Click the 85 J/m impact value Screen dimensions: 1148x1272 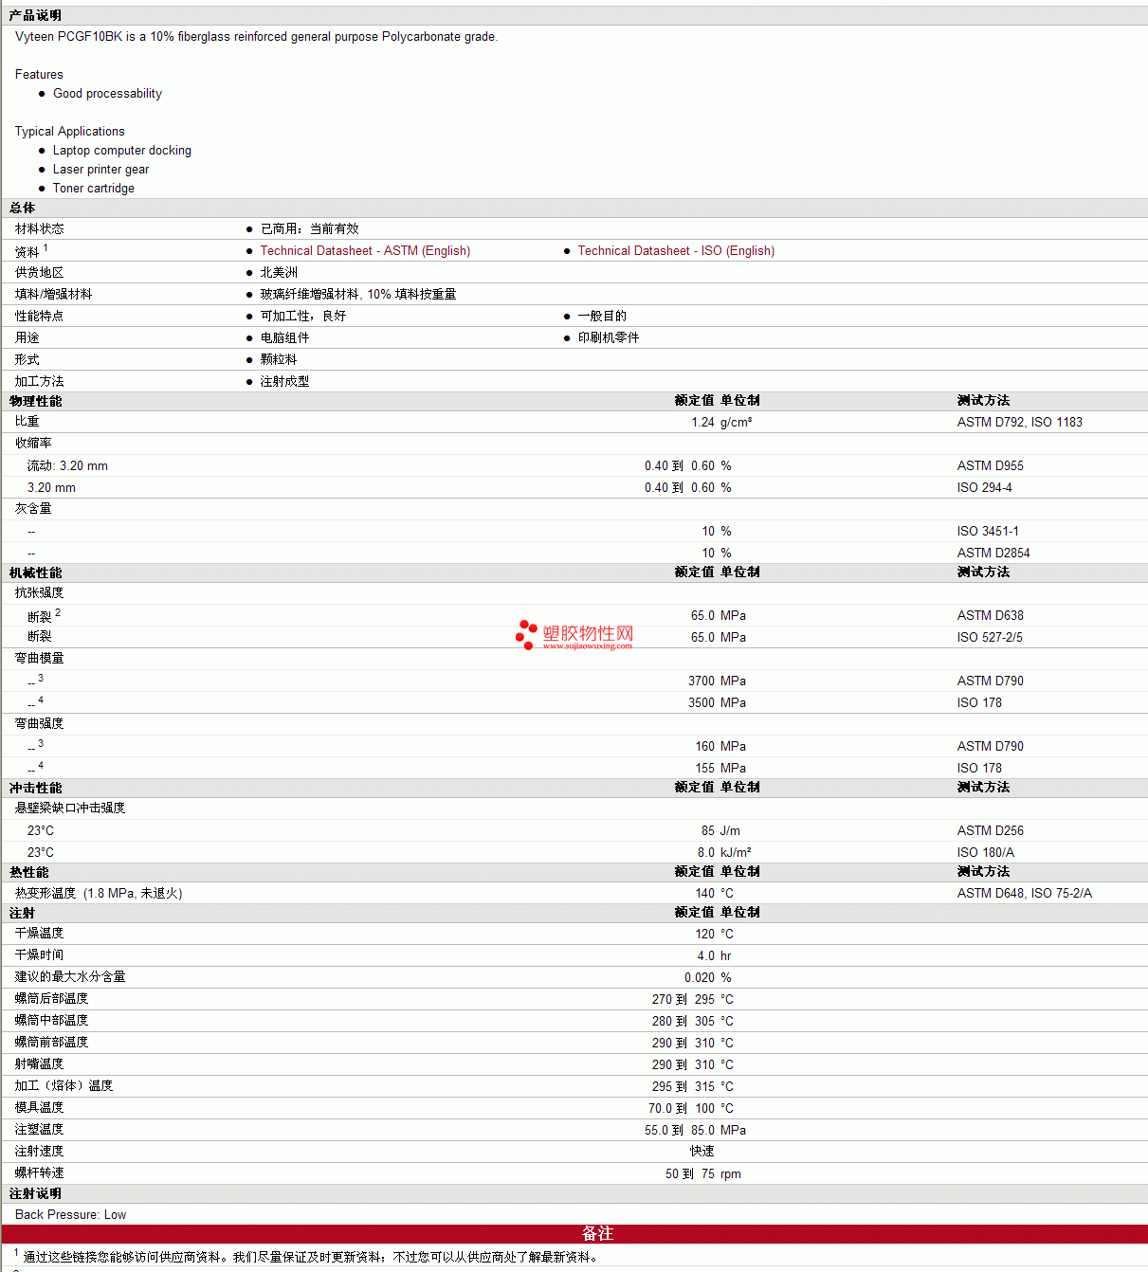720,831
